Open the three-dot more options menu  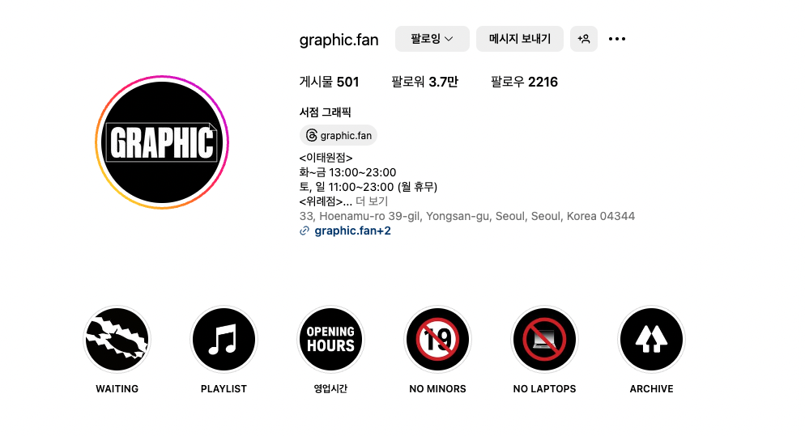[x=617, y=39]
